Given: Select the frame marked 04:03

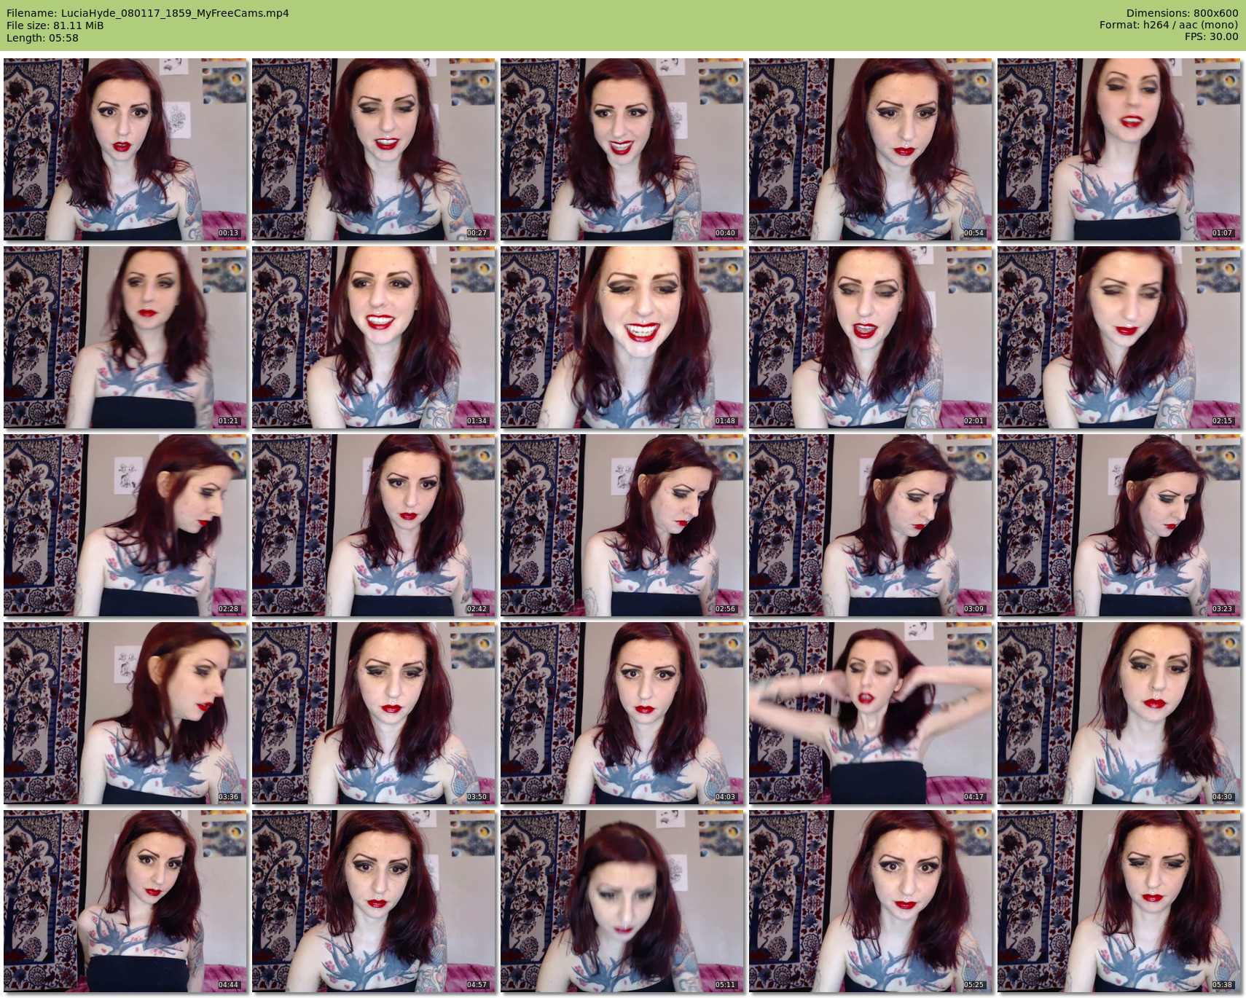Looking at the screenshot, I should (x=622, y=713).
